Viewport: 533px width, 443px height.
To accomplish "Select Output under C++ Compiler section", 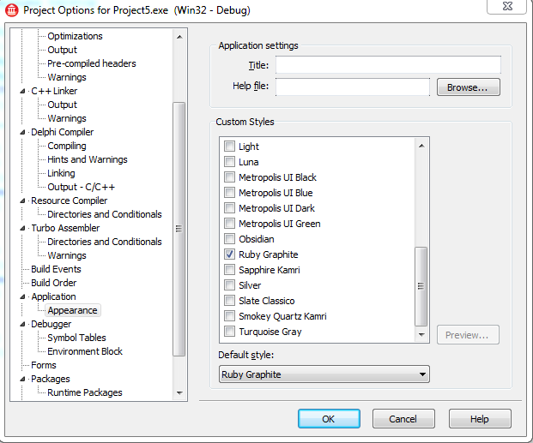I will [62, 50].
